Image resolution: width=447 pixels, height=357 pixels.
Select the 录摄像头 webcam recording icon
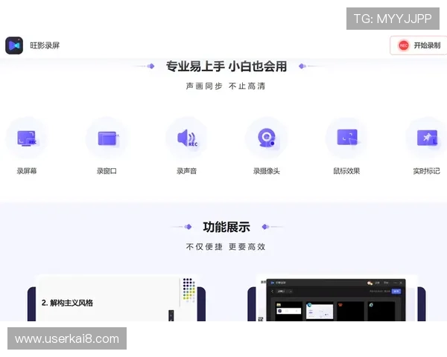click(x=267, y=138)
